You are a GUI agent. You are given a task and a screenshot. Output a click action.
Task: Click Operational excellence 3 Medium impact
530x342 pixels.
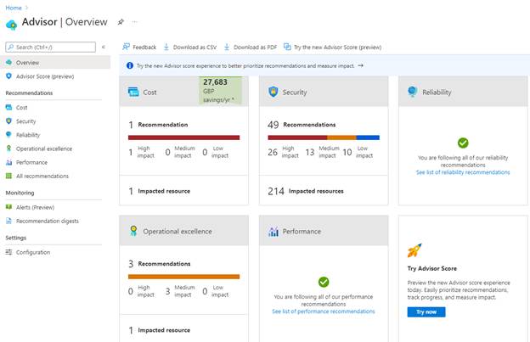click(x=180, y=291)
